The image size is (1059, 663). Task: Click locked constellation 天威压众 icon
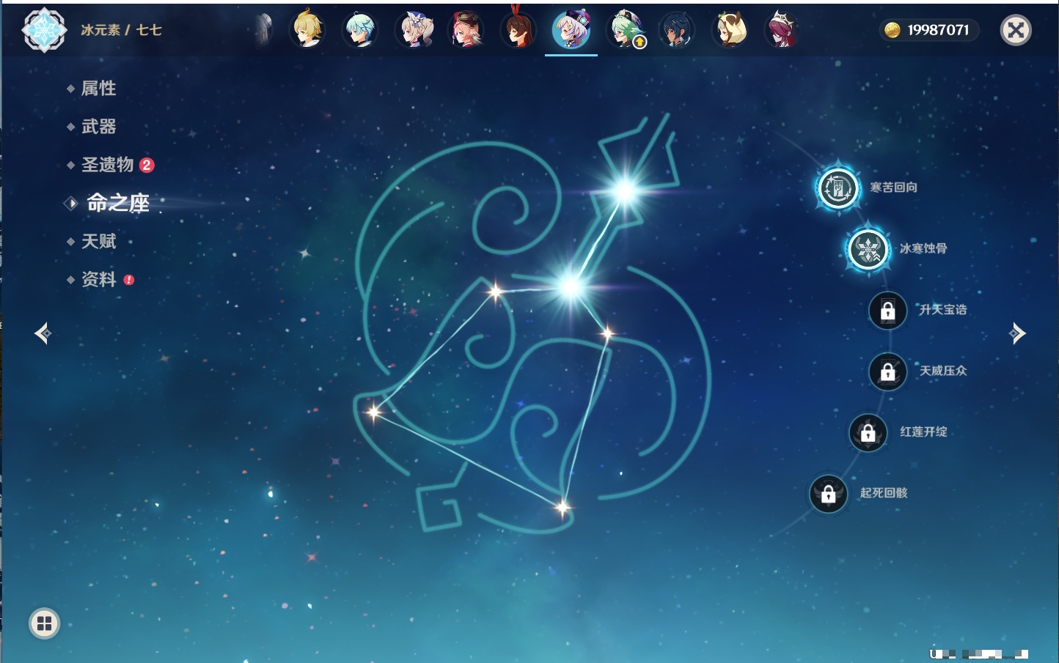[887, 371]
